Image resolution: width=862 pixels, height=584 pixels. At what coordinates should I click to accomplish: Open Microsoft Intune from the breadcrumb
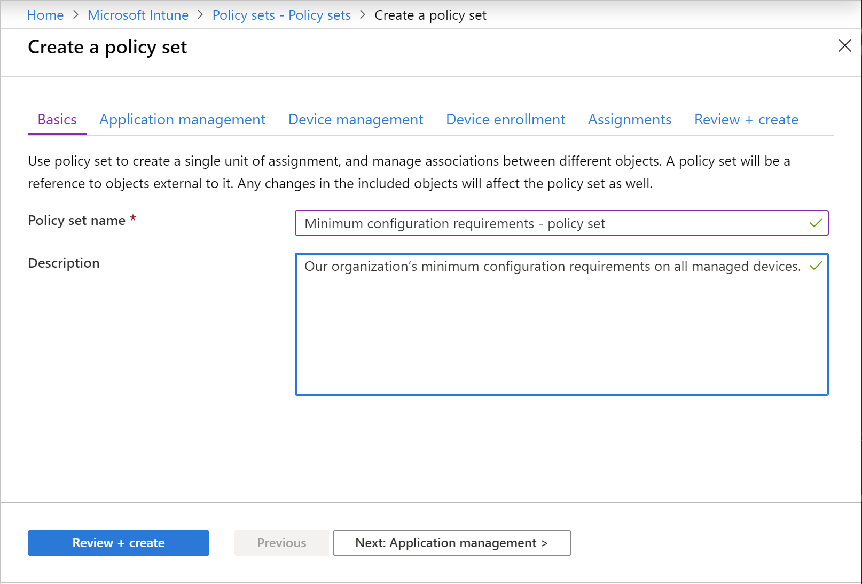(x=138, y=15)
